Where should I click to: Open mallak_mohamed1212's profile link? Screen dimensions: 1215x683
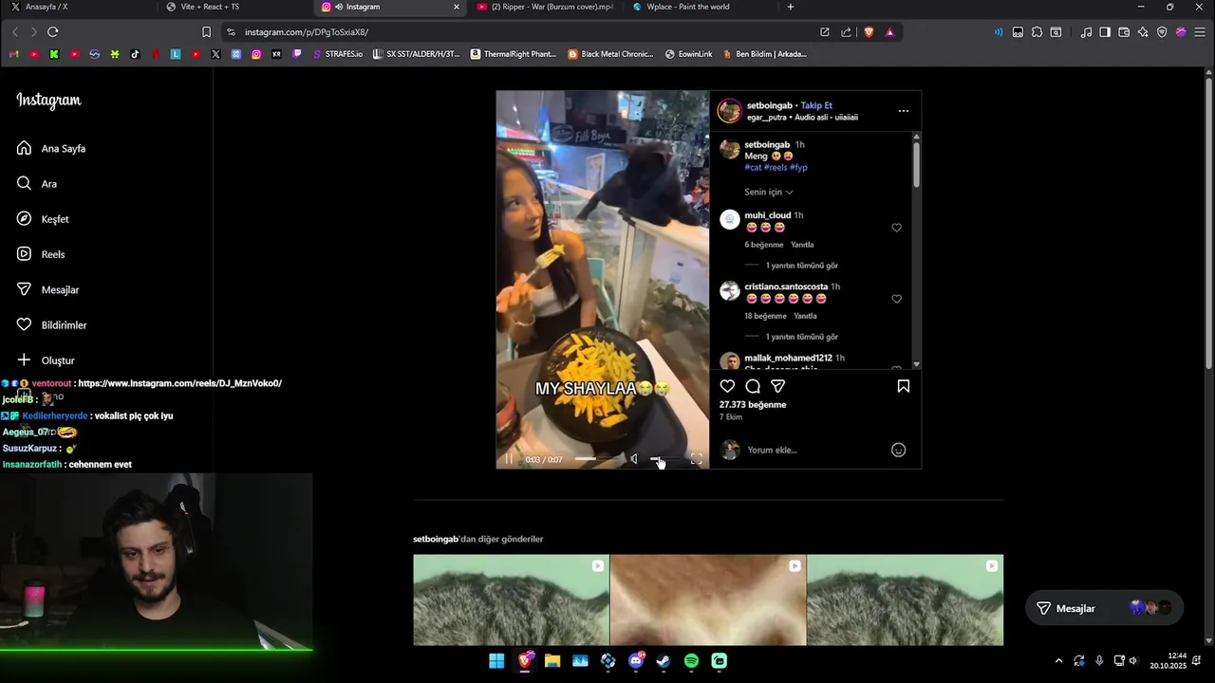tap(788, 358)
